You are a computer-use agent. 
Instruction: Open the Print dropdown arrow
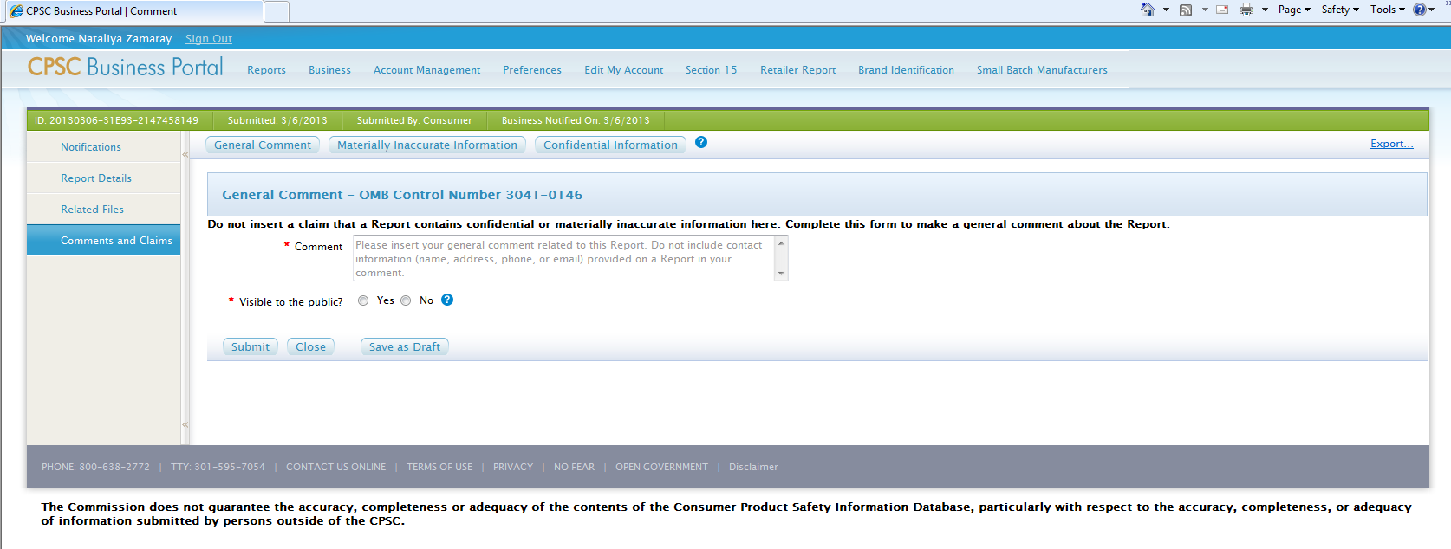coord(1265,10)
